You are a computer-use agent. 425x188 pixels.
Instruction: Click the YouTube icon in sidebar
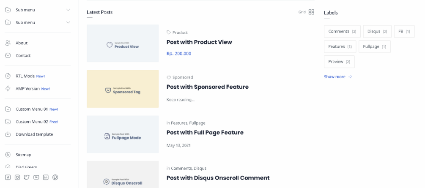coord(36,177)
